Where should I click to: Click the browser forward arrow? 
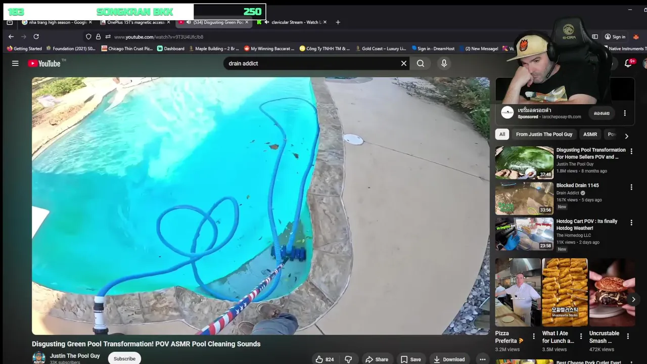click(23, 36)
